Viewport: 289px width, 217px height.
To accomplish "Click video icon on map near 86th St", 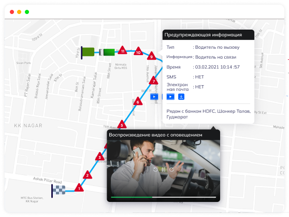I will click(154, 97).
